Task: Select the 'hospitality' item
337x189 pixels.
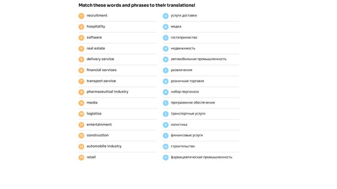Action: click(96, 26)
